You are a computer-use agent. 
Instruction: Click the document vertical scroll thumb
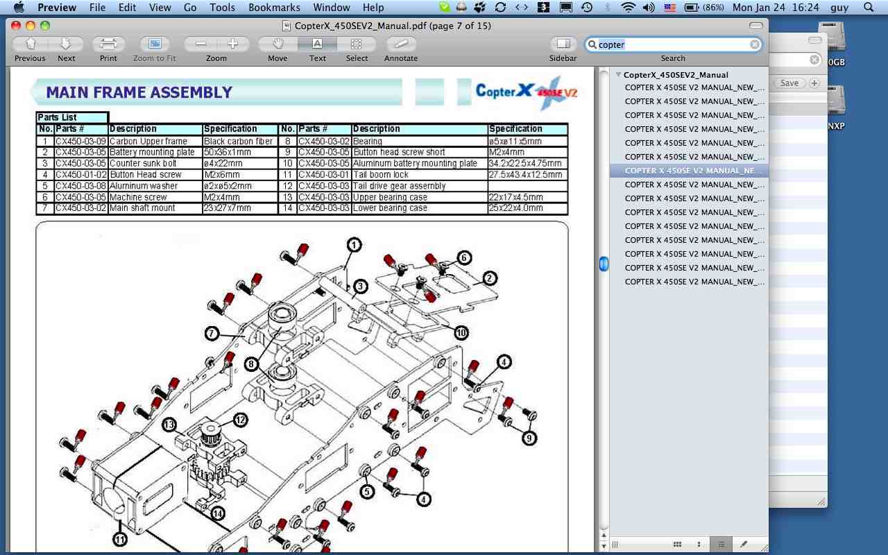[604, 264]
